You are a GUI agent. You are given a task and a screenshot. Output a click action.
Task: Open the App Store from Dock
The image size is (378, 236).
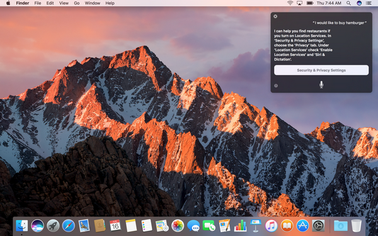tap(302, 226)
